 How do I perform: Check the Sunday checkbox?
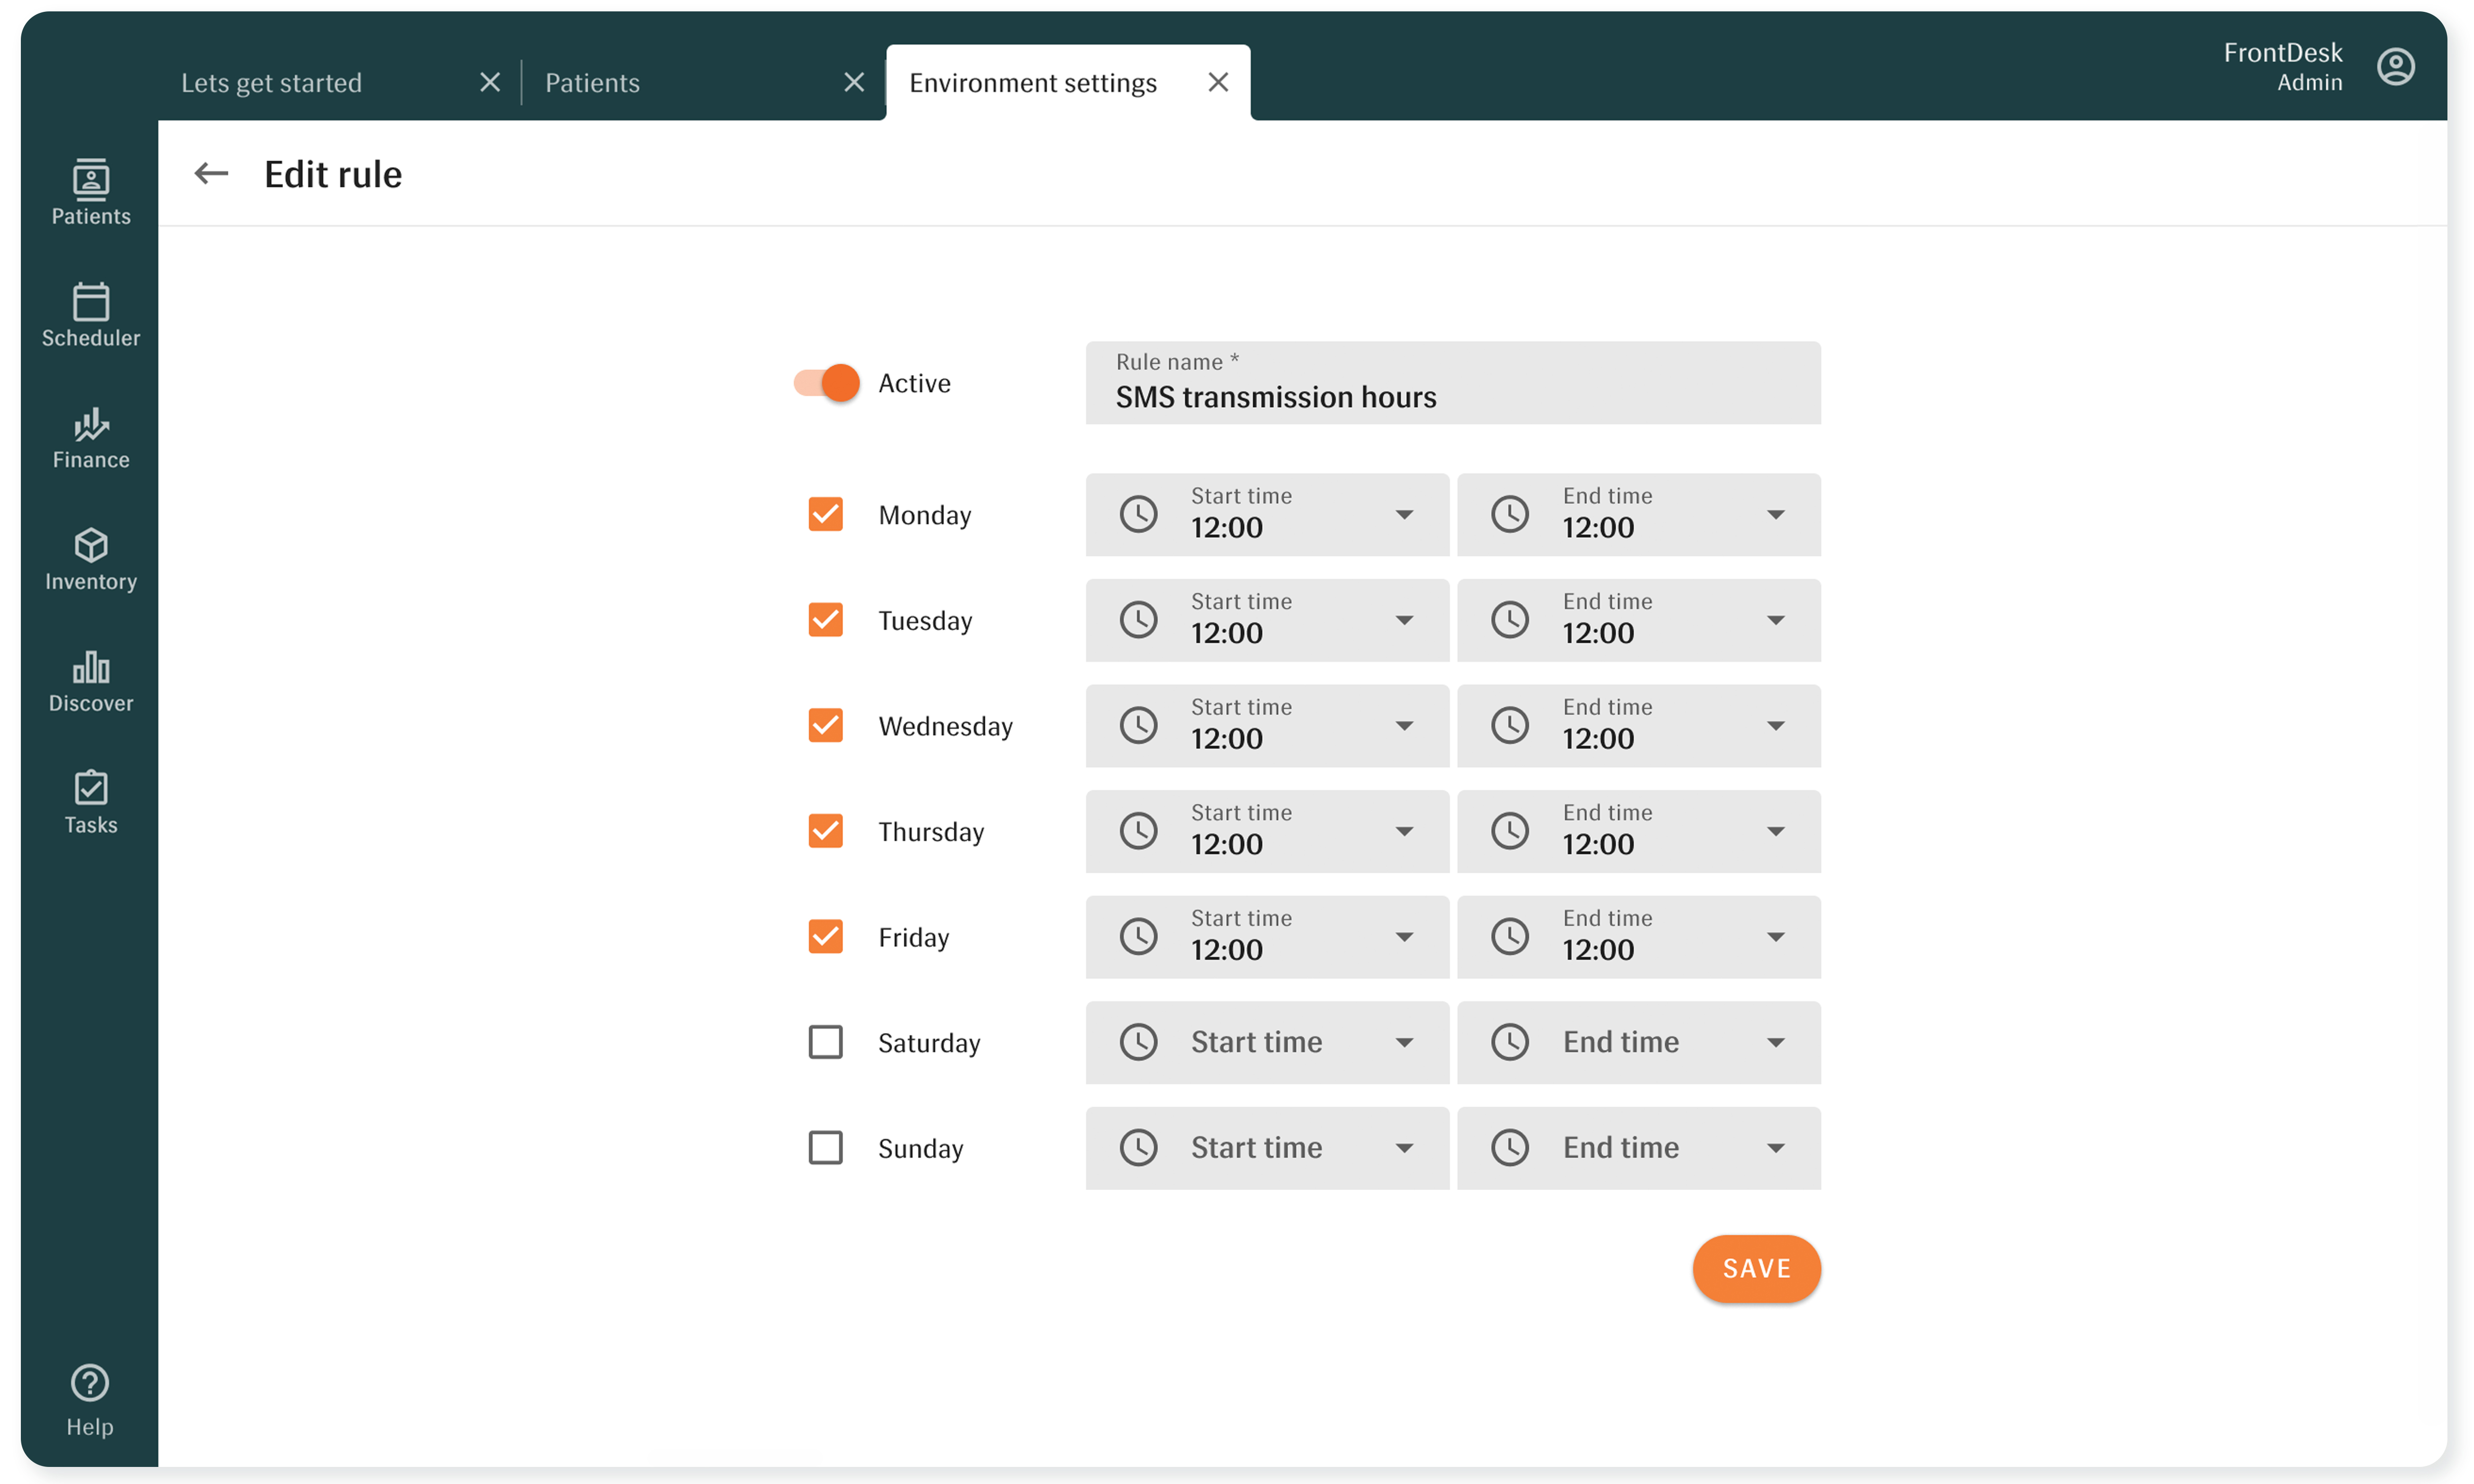(825, 1147)
